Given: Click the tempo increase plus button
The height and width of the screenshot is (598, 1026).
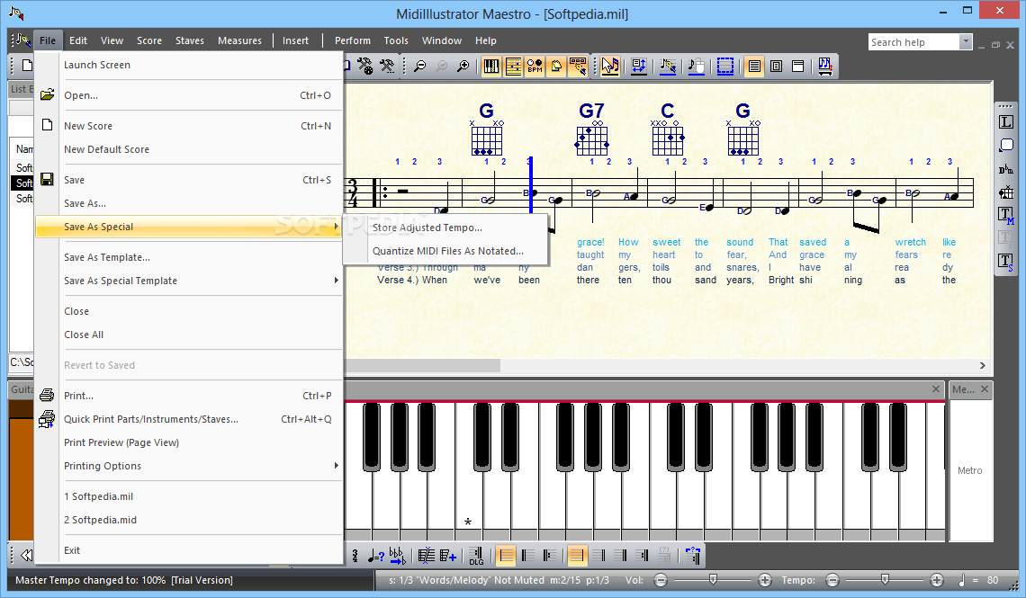Looking at the screenshot, I should (936, 580).
